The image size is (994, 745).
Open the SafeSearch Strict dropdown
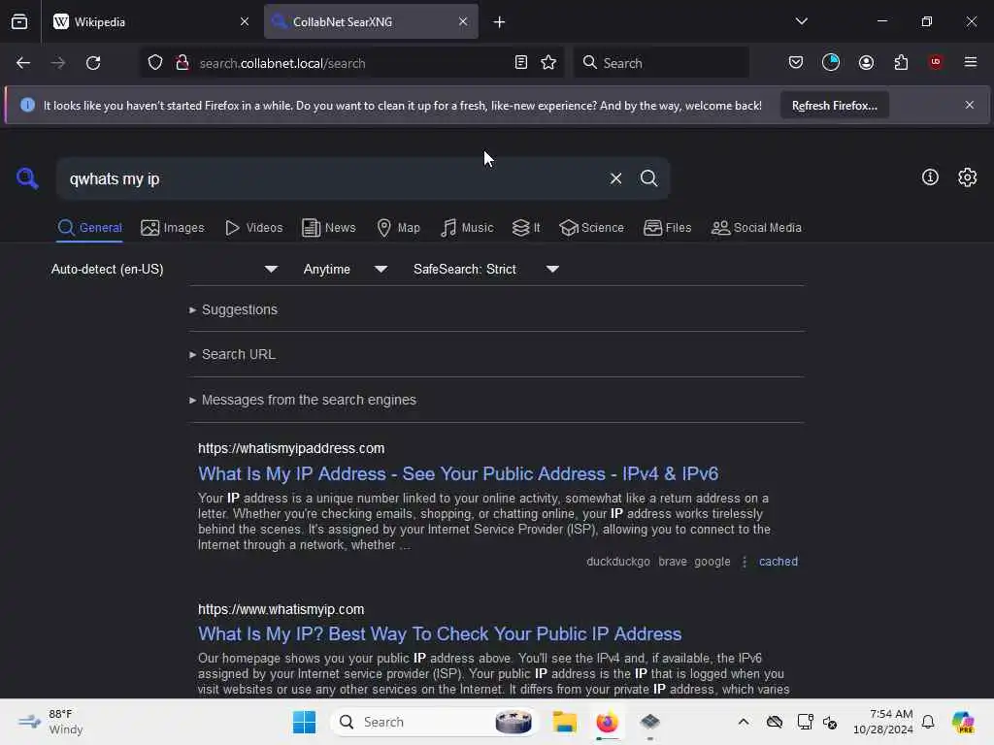tap(485, 270)
